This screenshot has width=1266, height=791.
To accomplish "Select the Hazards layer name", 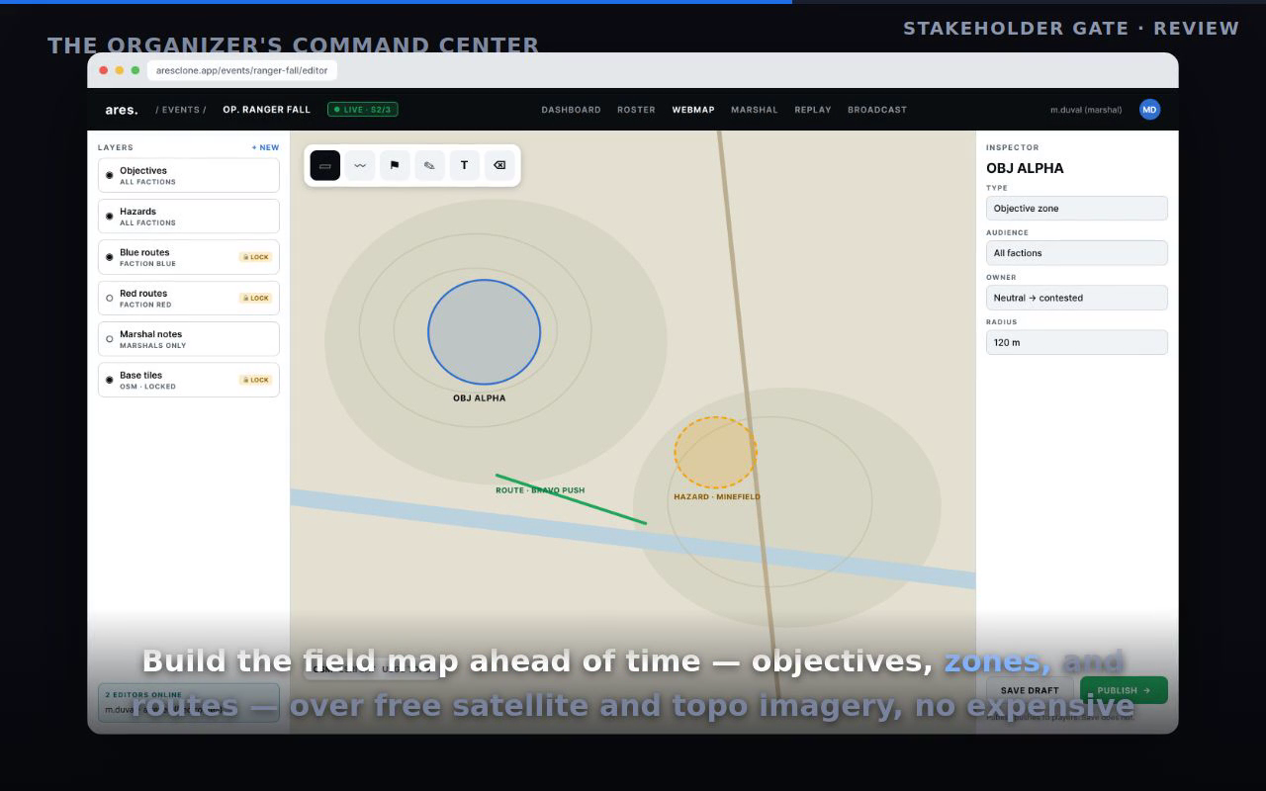I will (x=138, y=212).
